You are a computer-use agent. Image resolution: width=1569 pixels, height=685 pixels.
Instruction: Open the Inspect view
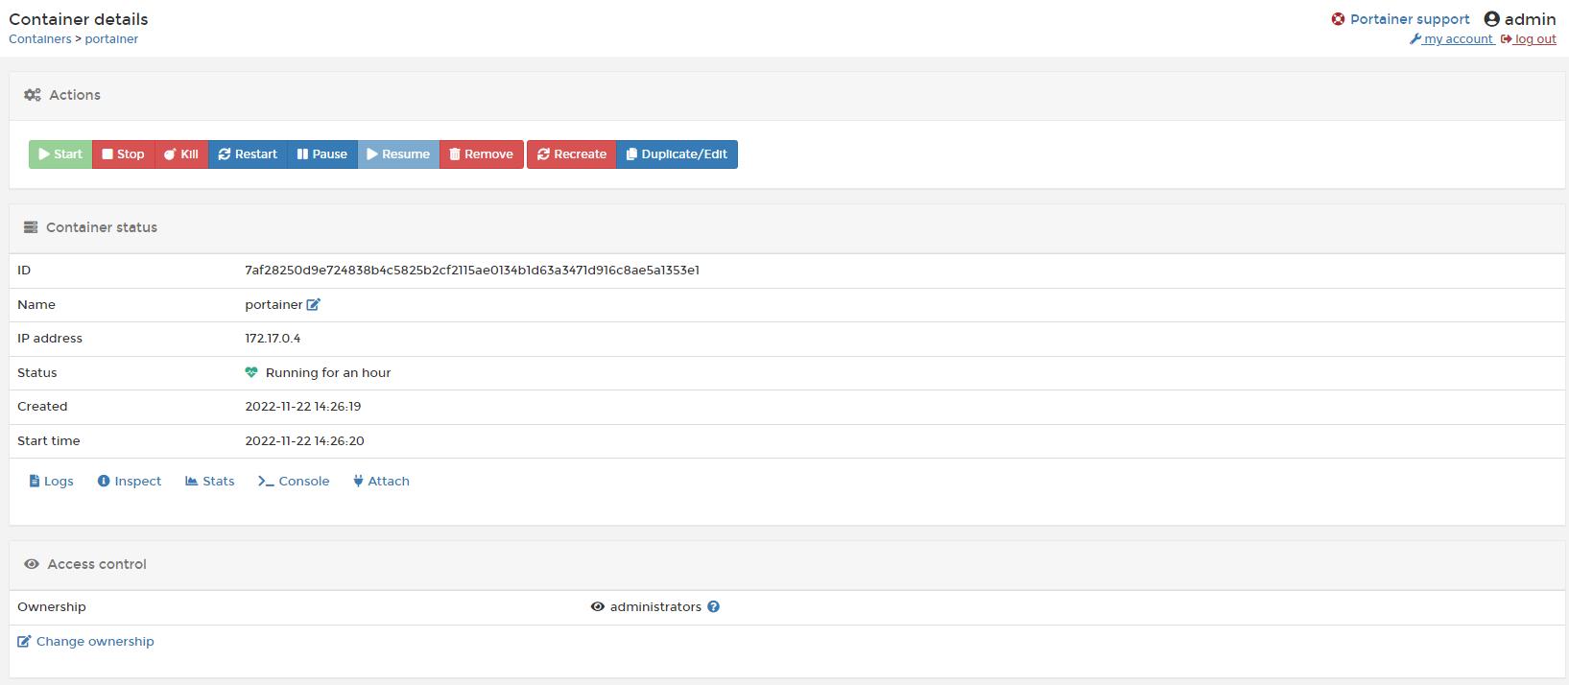130,482
